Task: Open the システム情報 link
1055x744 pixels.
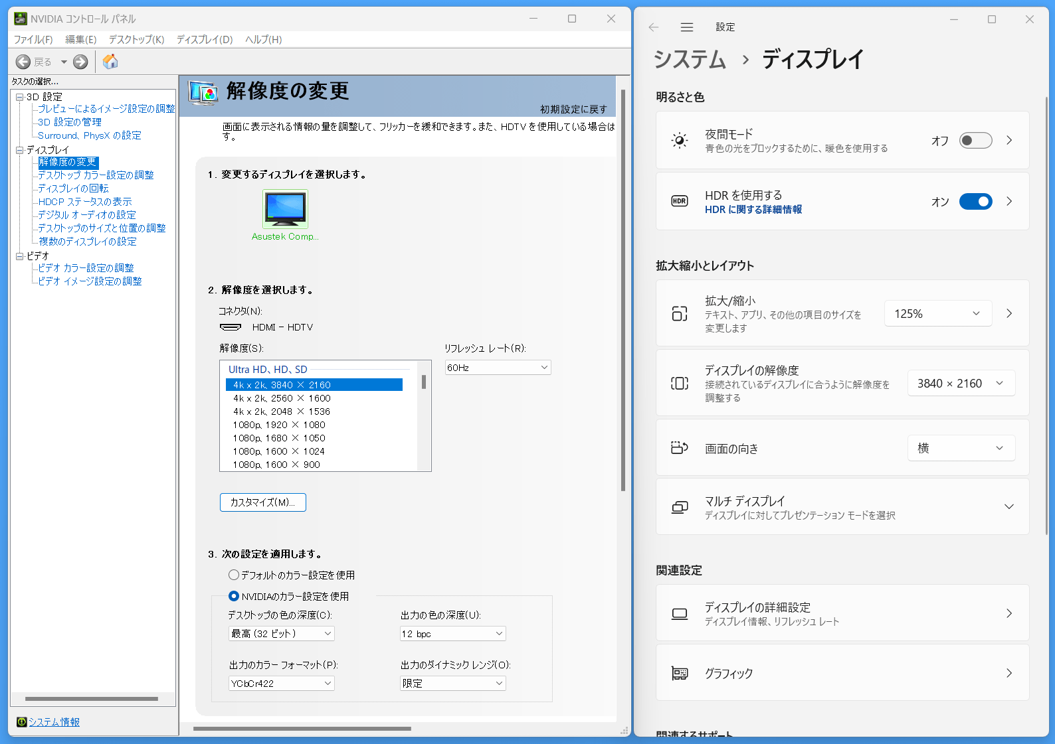Action: tap(54, 722)
